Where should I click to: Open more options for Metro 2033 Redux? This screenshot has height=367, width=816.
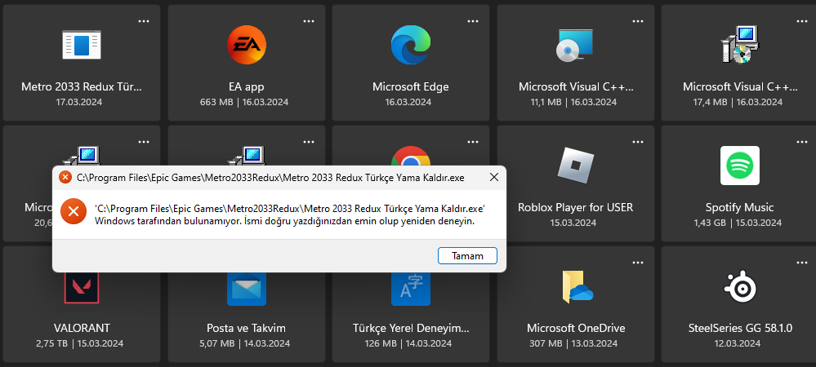pyautogui.click(x=144, y=21)
